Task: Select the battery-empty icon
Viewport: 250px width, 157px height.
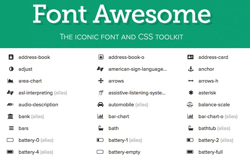Action: click(x=100, y=152)
